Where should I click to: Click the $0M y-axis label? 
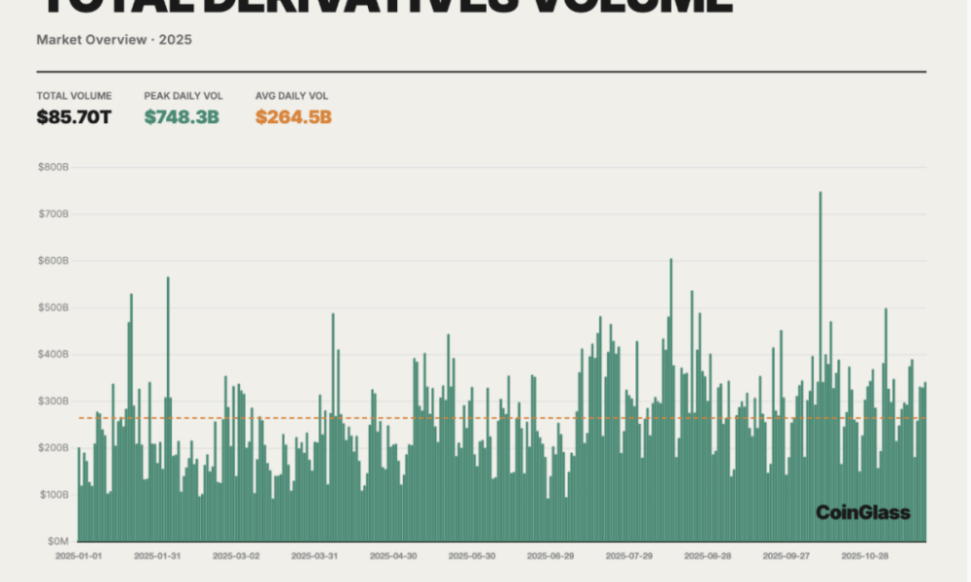tap(56, 541)
